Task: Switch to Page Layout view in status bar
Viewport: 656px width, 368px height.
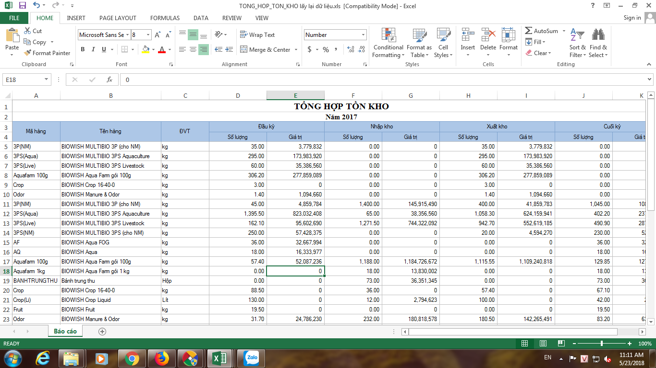Action: [543, 344]
